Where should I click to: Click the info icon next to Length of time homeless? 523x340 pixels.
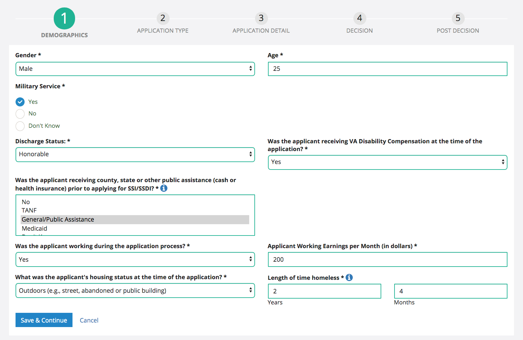point(349,277)
